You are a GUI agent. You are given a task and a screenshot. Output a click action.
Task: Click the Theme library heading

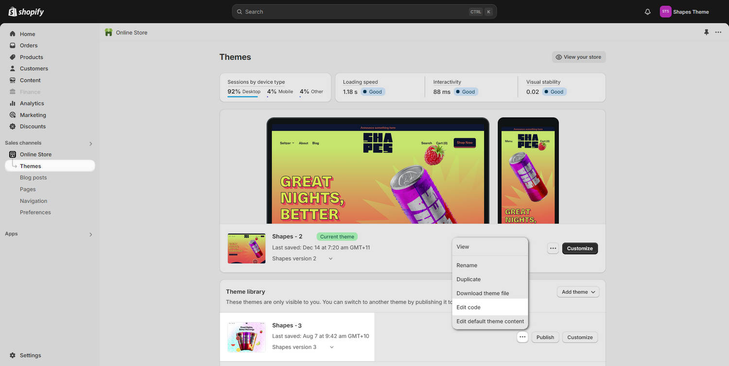[x=245, y=292]
